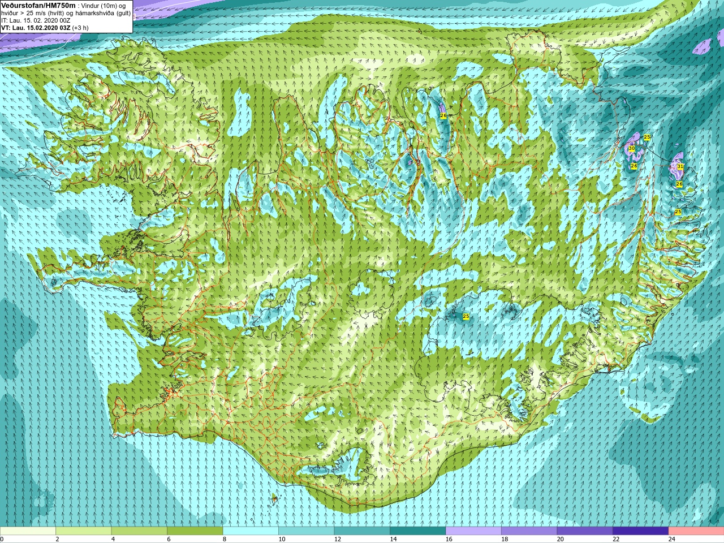724x543 pixels.
Task: Click the valid time 'VT: Lau. 15.02.2020 03Z'
Action: [x=36, y=28]
